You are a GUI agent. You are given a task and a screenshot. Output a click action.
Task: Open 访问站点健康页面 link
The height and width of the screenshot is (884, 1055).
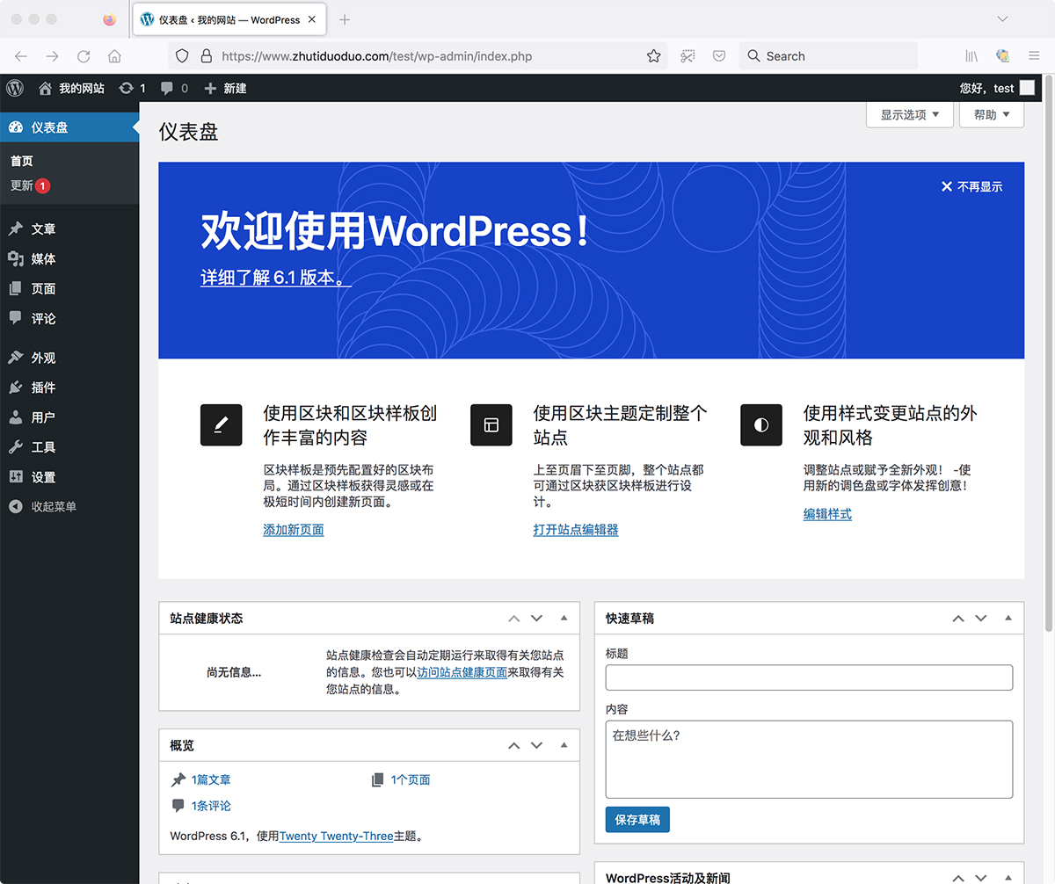[462, 672]
